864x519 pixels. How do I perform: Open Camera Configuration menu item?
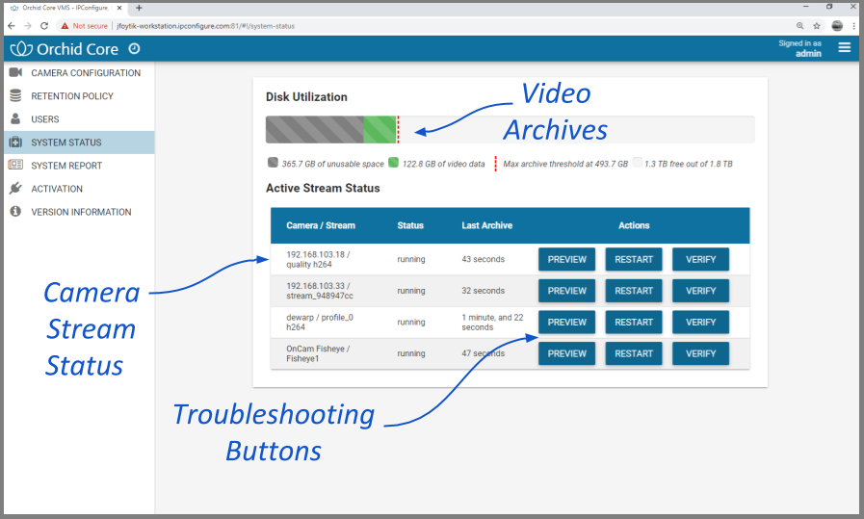coord(79,73)
